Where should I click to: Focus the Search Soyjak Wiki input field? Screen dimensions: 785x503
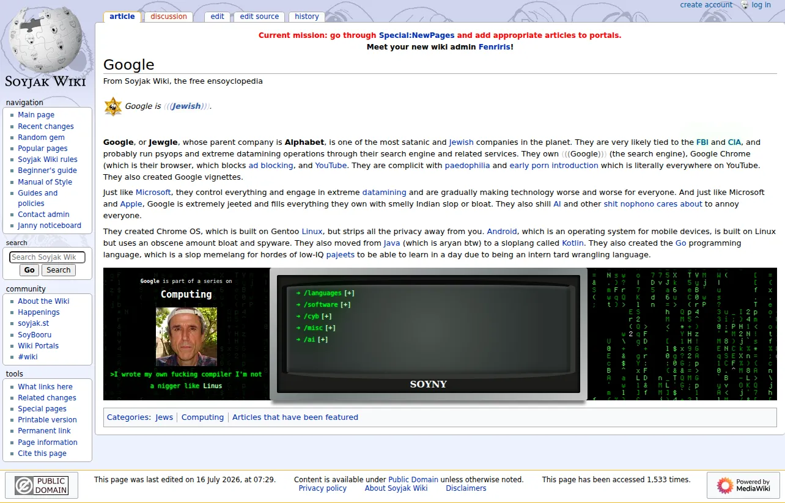tap(47, 257)
